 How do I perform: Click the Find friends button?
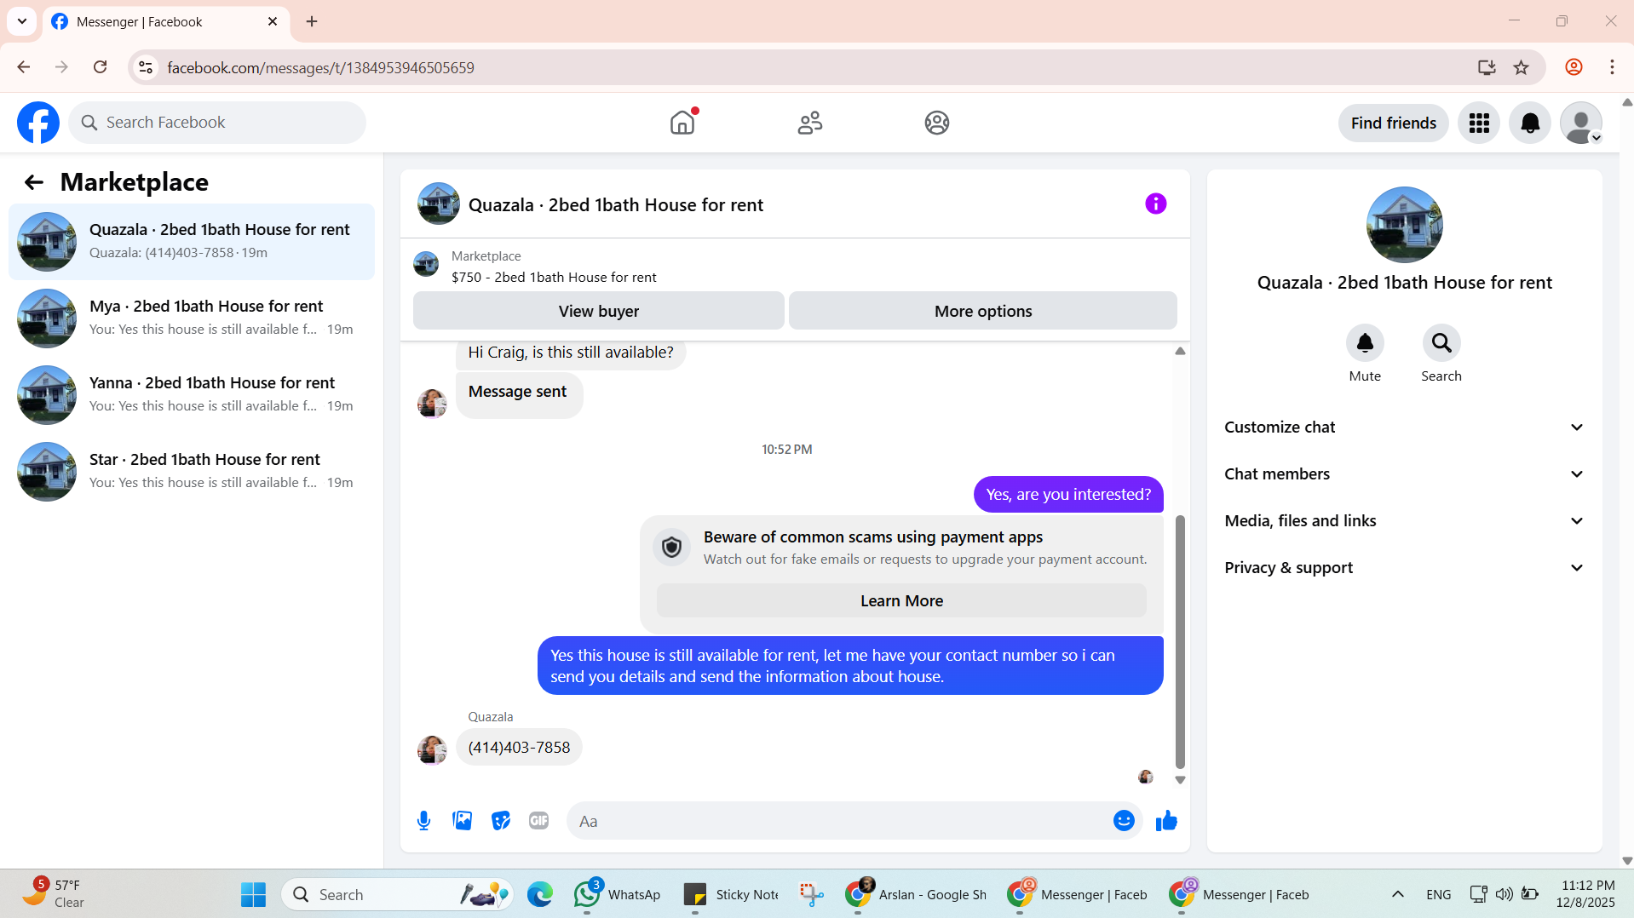pos(1394,123)
